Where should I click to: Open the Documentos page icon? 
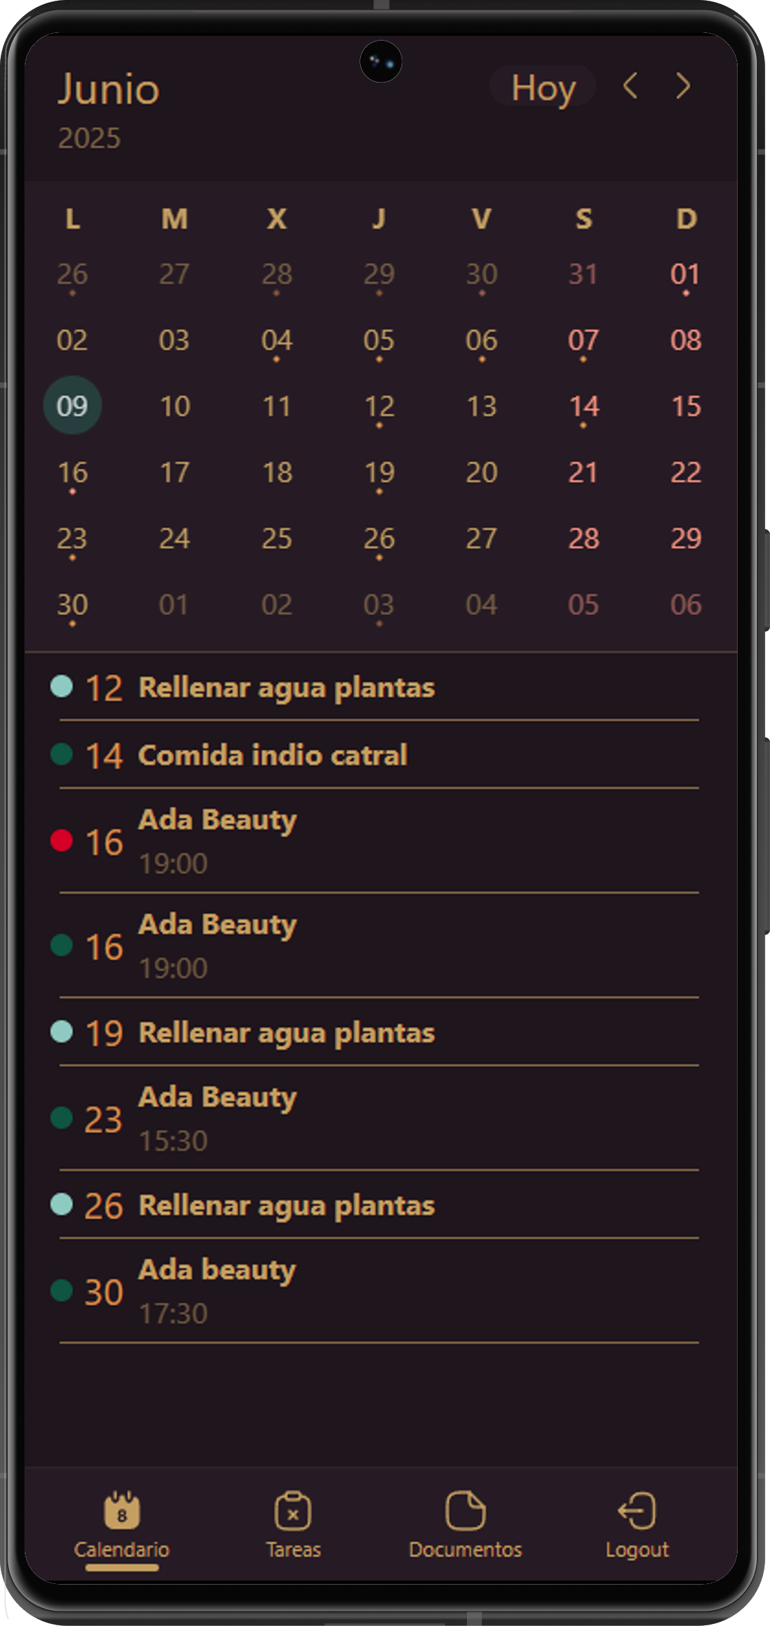point(466,1510)
